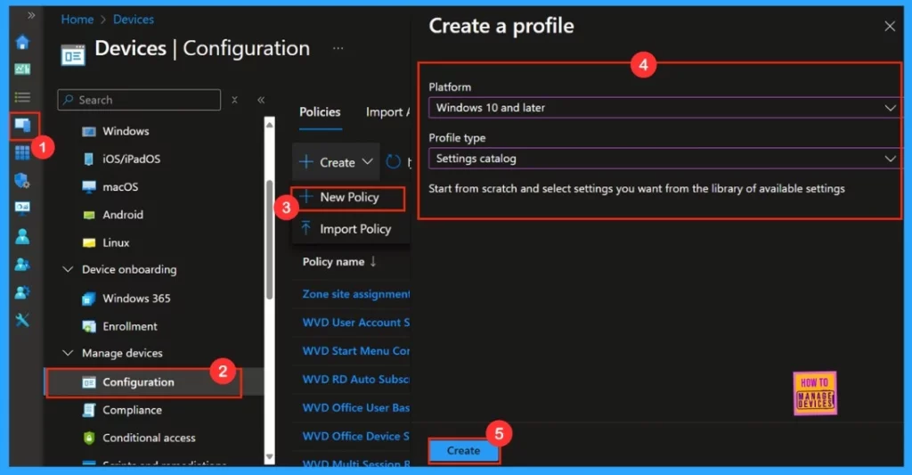The width and height of the screenshot is (912, 475).
Task: Open WVD RD Auto Subscription policy
Action: point(356,380)
